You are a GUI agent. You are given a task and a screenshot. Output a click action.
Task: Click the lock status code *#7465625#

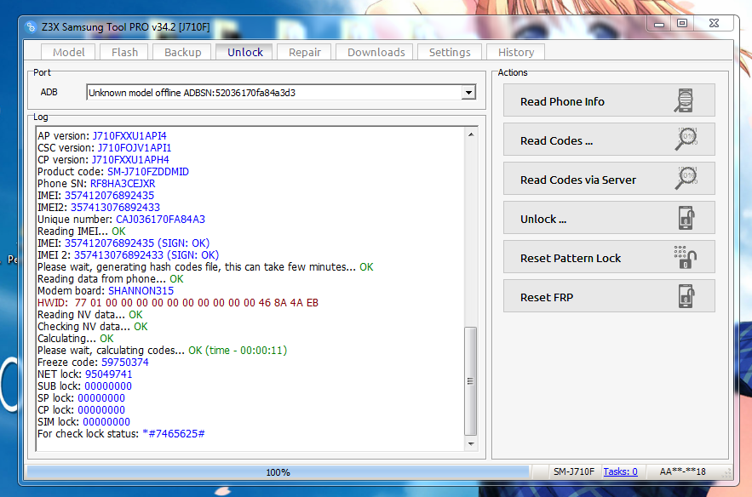(x=174, y=434)
